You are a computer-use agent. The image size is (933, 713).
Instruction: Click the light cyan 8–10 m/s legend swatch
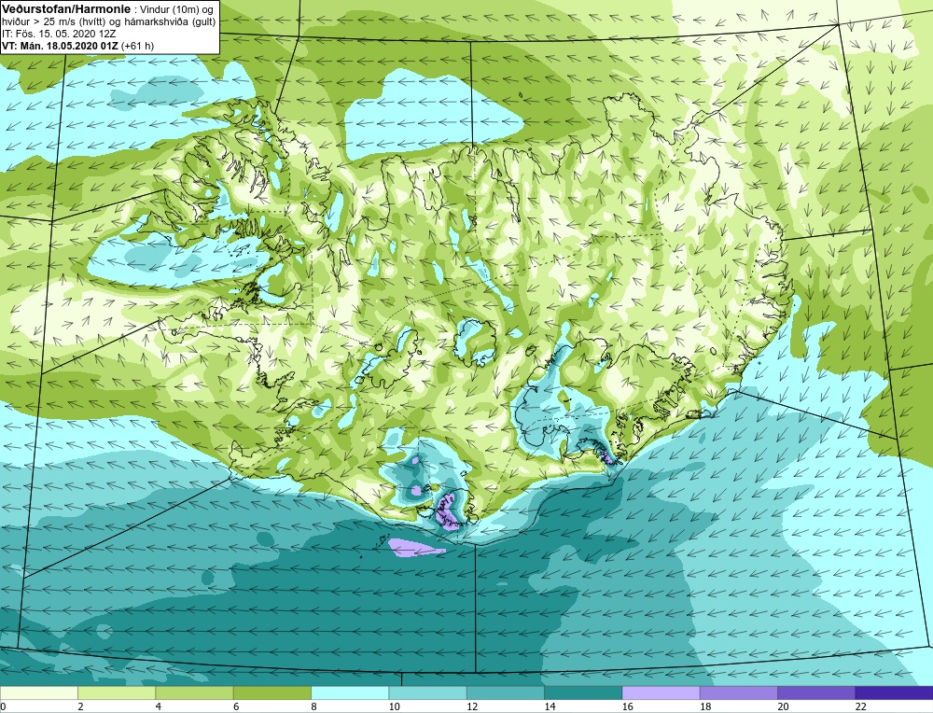[x=350, y=692]
